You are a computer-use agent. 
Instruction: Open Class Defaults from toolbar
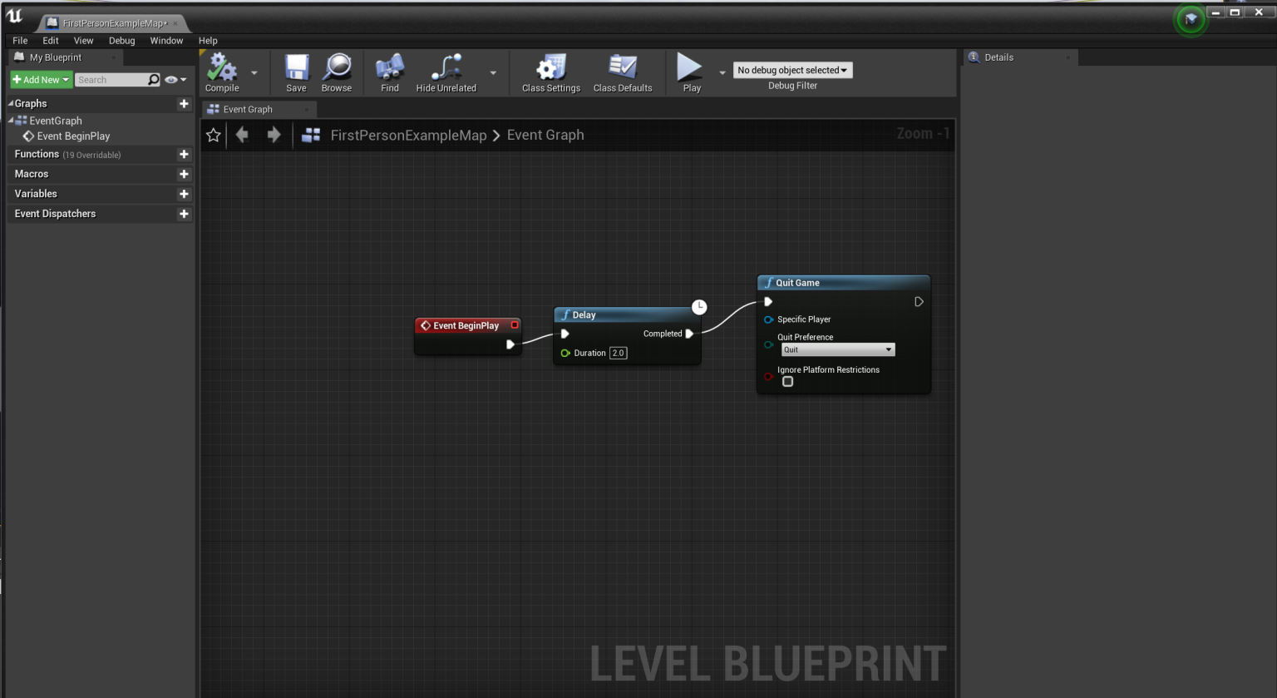tap(622, 68)
